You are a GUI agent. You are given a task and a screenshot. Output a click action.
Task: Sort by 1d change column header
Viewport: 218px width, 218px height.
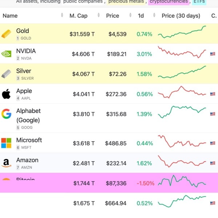(141, 16)
